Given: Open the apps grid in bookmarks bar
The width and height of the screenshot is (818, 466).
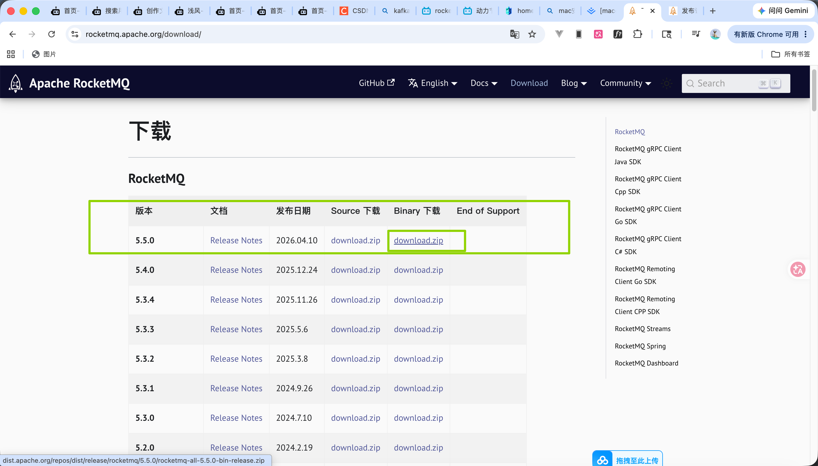Looking at the screenshot, I should 11,54.
